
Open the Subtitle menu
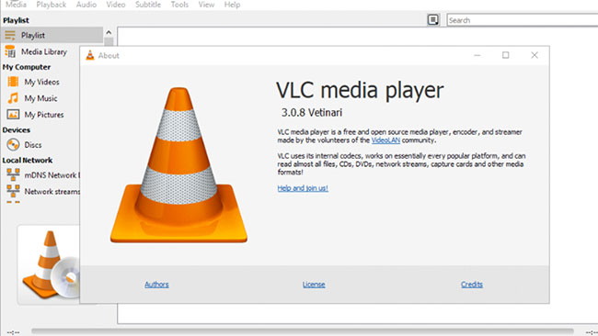coord(148,5)
